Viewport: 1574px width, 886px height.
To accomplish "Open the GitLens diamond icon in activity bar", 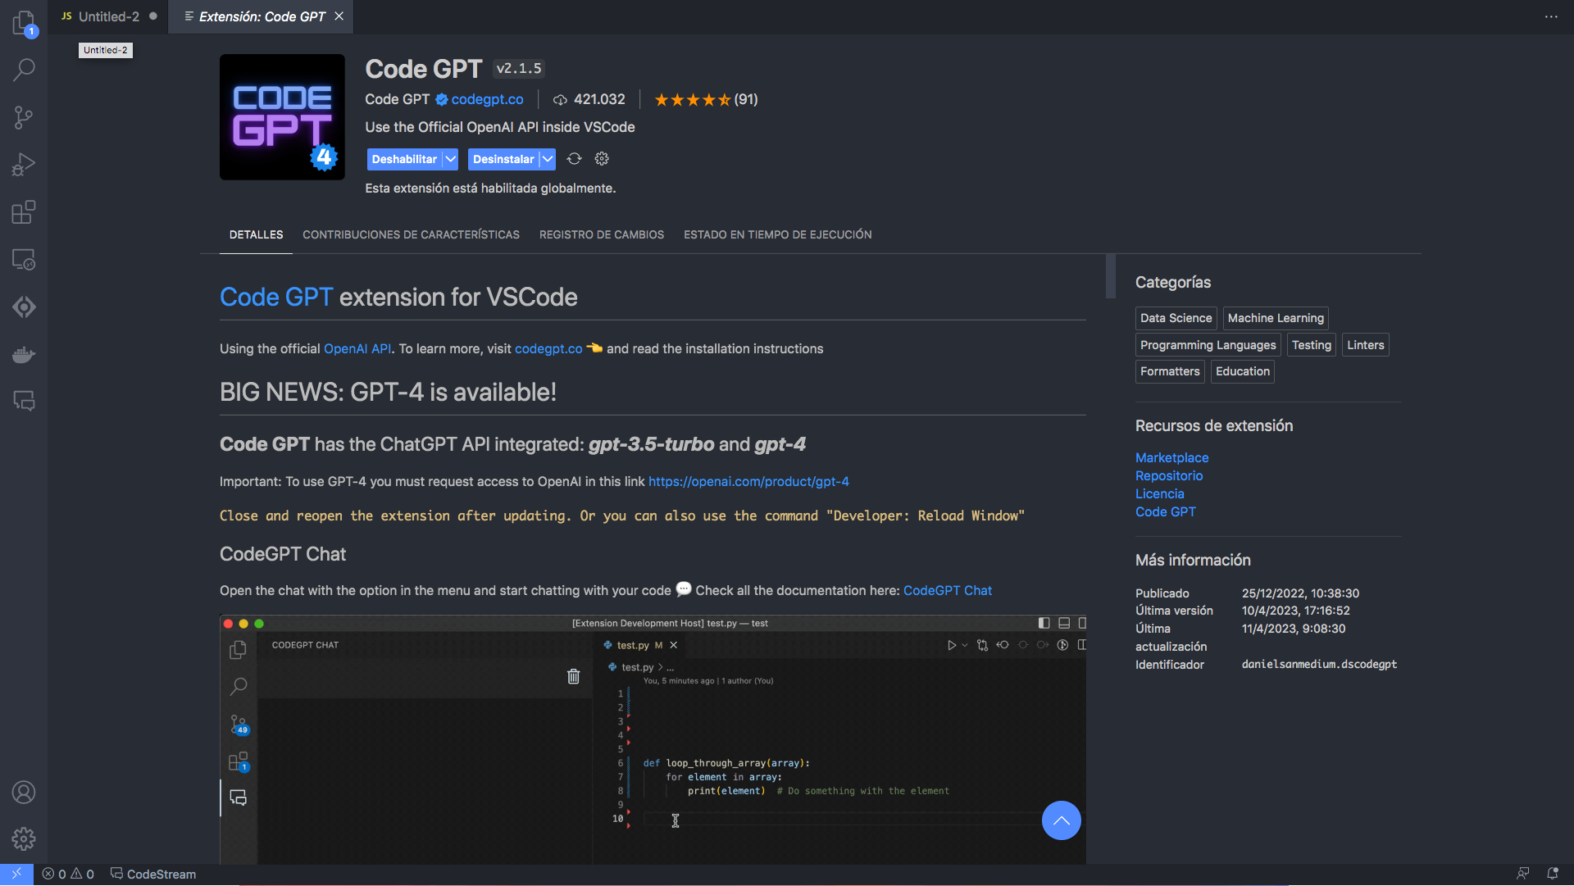I will point(24,307).
